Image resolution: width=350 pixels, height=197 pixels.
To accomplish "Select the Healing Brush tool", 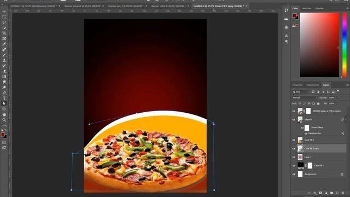I will [4, 49].
